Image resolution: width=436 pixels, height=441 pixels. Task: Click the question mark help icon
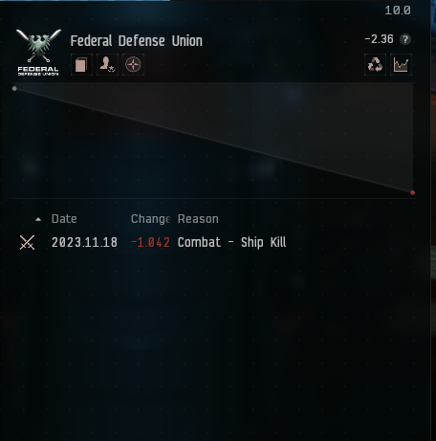pos(405,39)
